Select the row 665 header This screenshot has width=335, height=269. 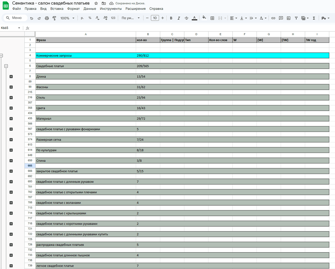(x=30, y=166)
